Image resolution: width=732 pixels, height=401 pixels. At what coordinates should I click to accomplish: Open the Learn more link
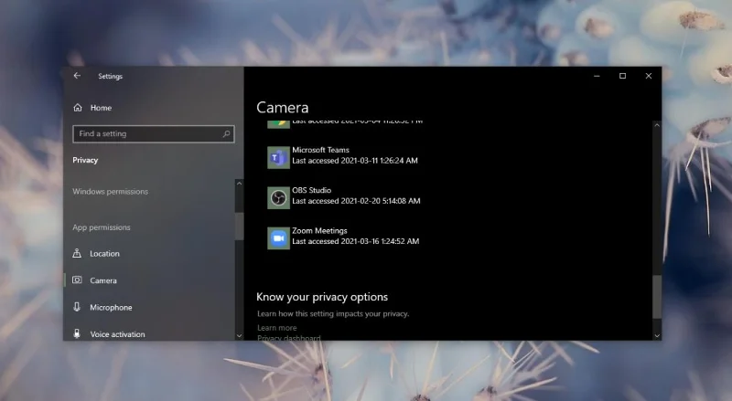277,328
